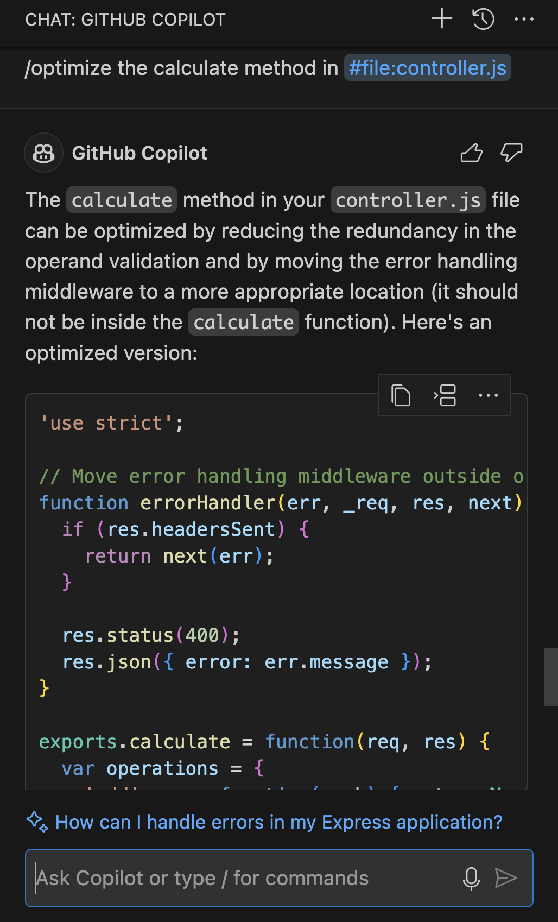Click the 'use strict' code line

(x=112, y=423)
